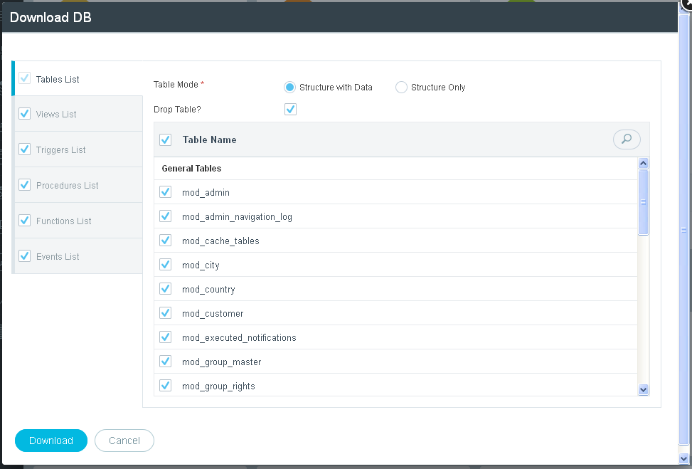692x469 pixels.
Task: Select Structure with Data radio option
Action: (289, 88)
